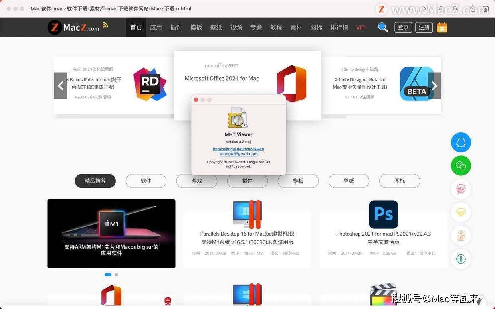495x309 pixels.
Task: Show next carousel slide arrow
Action: 434,86
